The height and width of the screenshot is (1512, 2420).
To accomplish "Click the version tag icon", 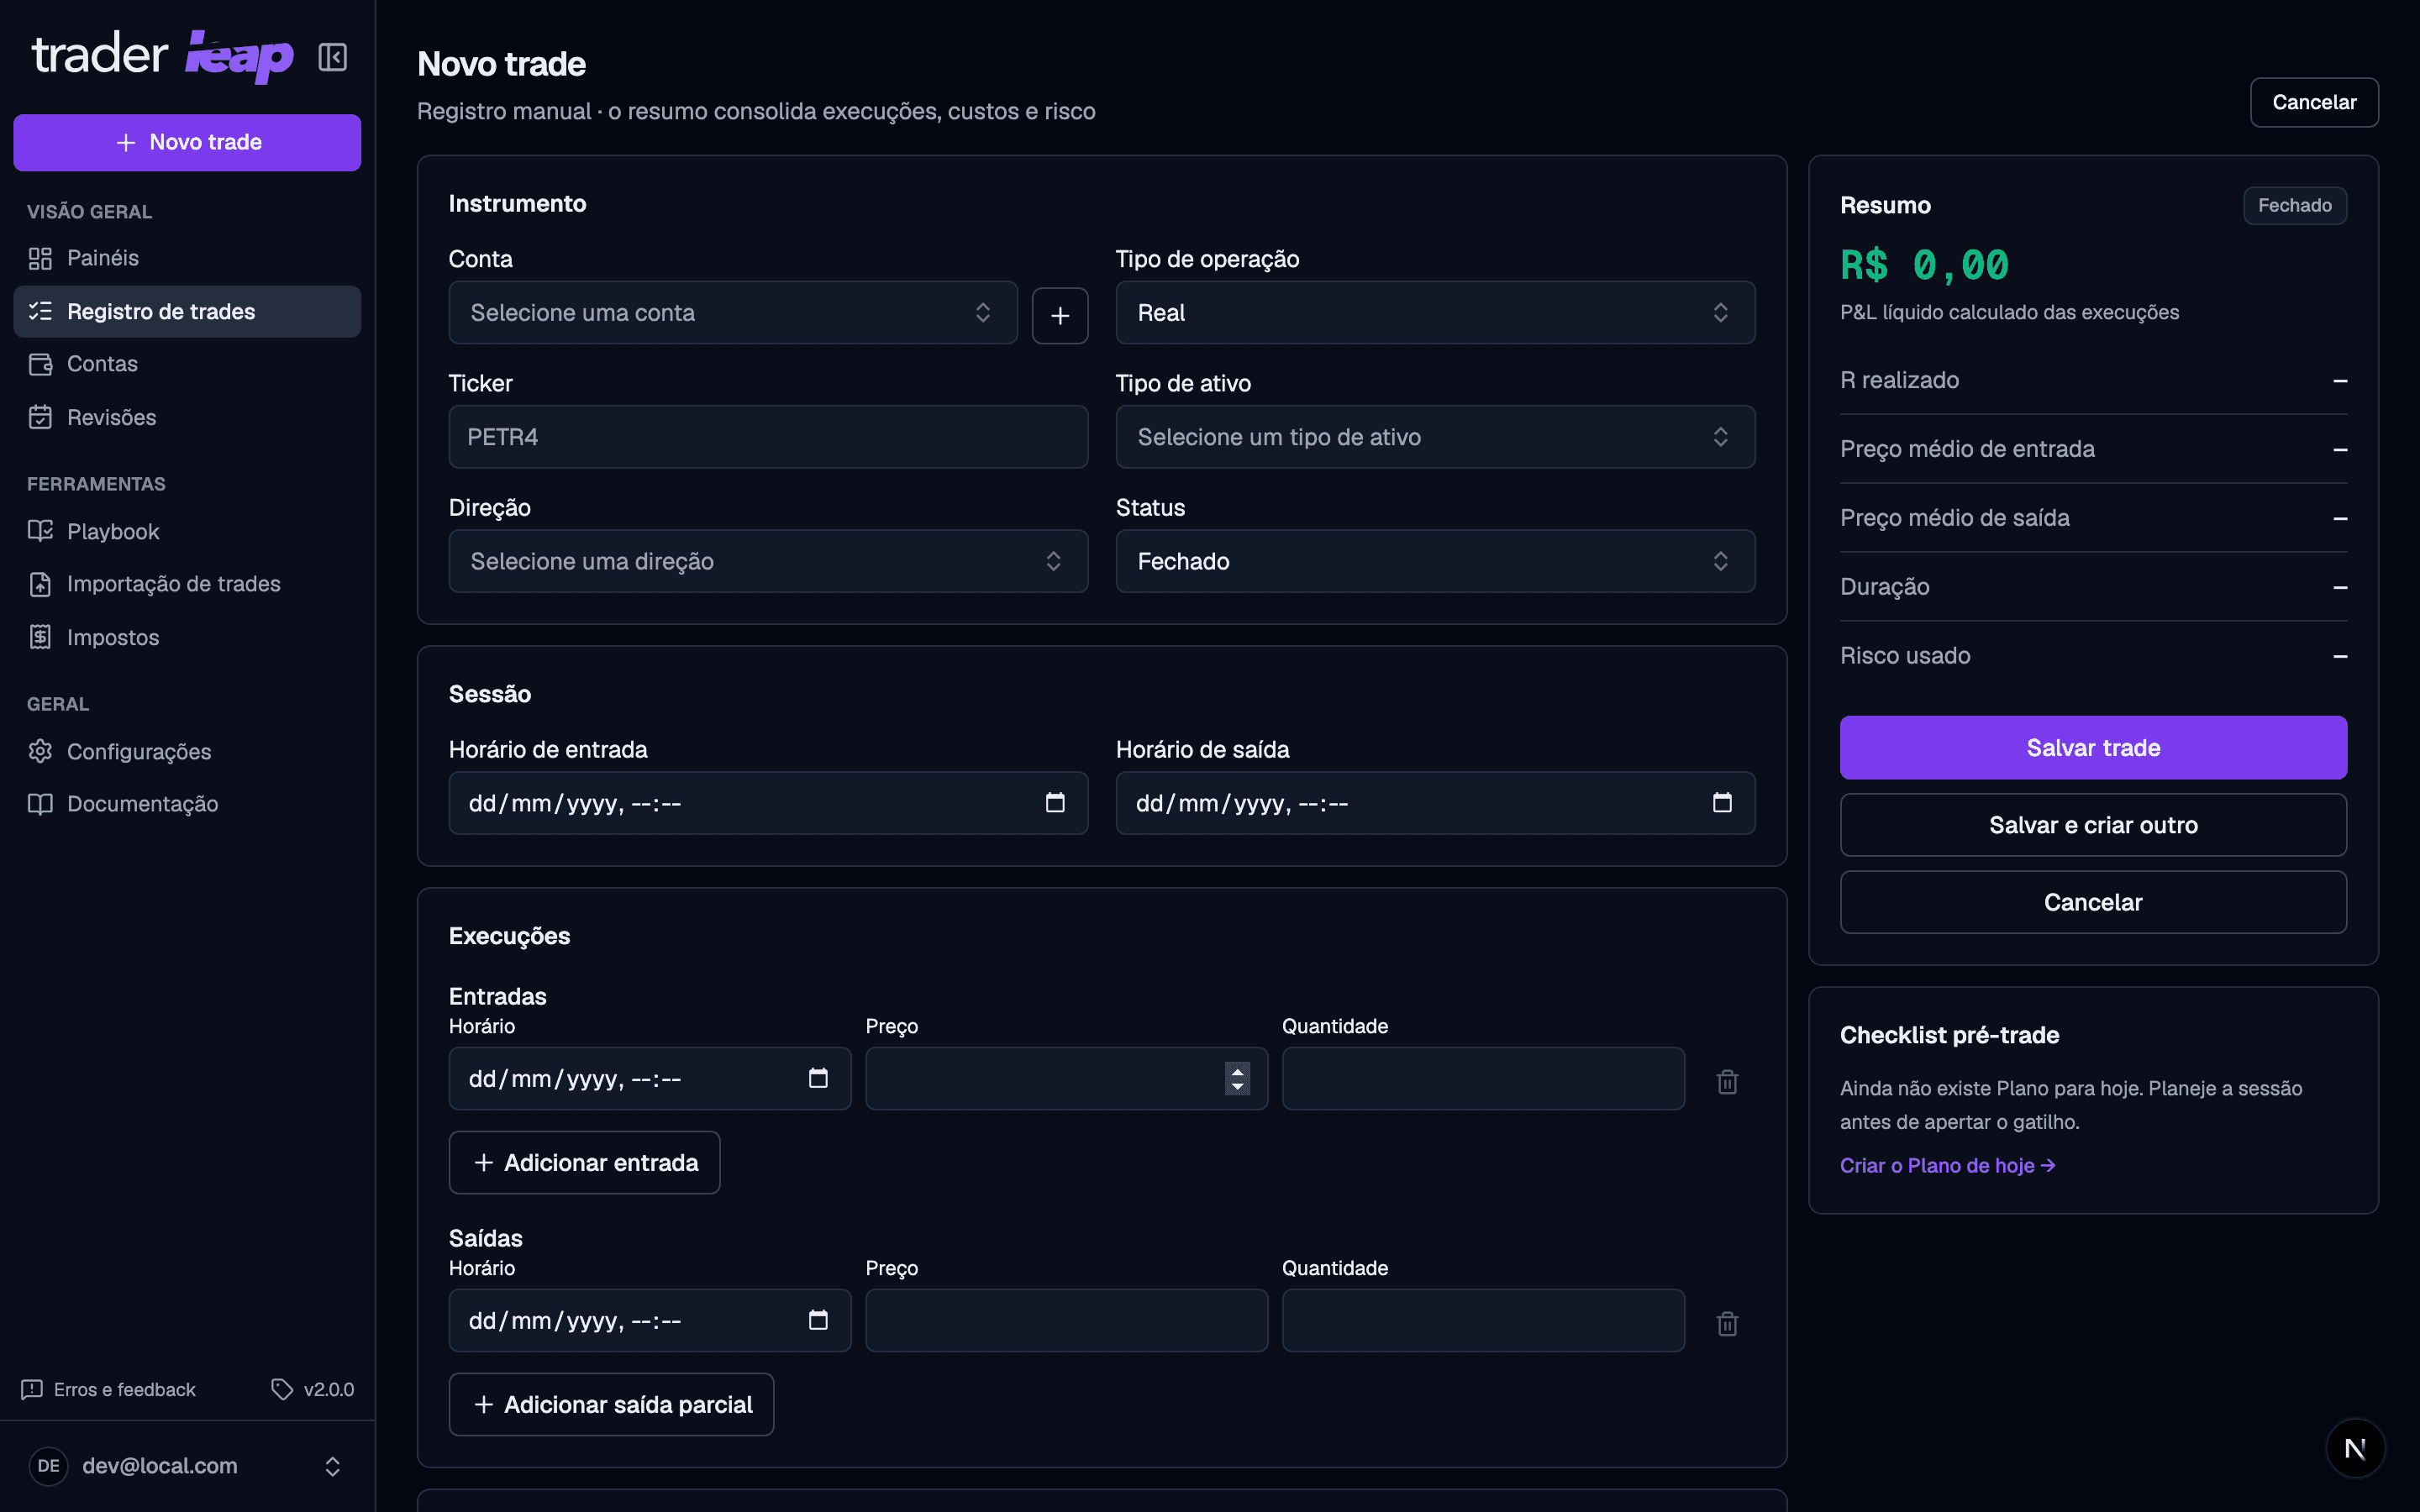I will coord(282,1389).
